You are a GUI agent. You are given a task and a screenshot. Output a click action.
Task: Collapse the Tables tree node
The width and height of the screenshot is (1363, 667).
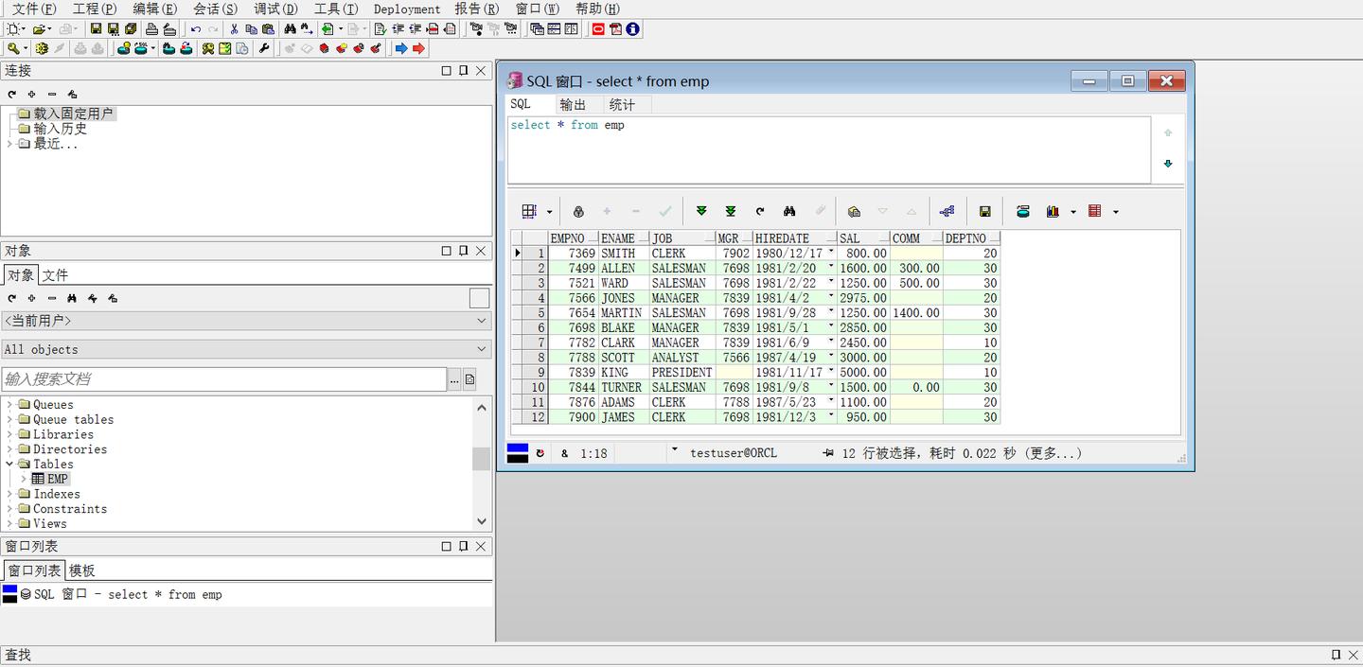10,465
